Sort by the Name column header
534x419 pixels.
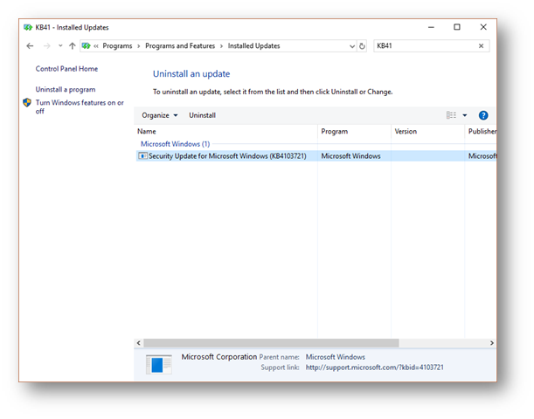tap(226, 131)
